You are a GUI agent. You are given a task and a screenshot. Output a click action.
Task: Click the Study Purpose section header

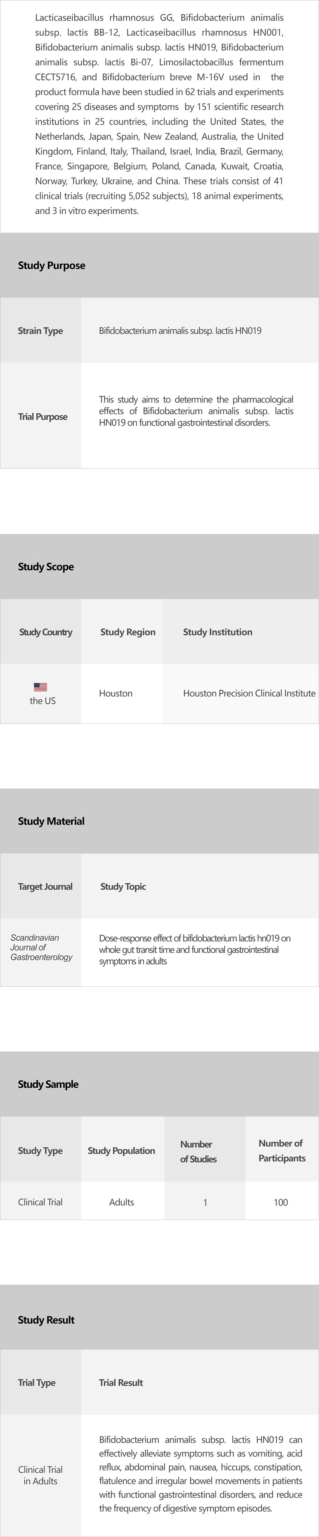pos(51,265)
